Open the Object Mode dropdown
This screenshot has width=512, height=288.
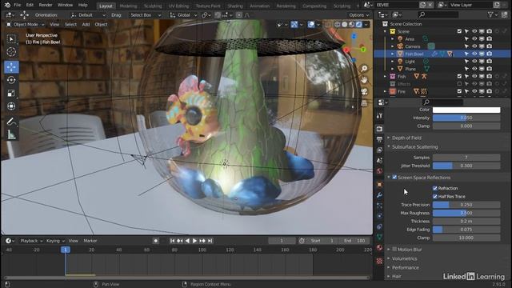(x=25, y=25)
